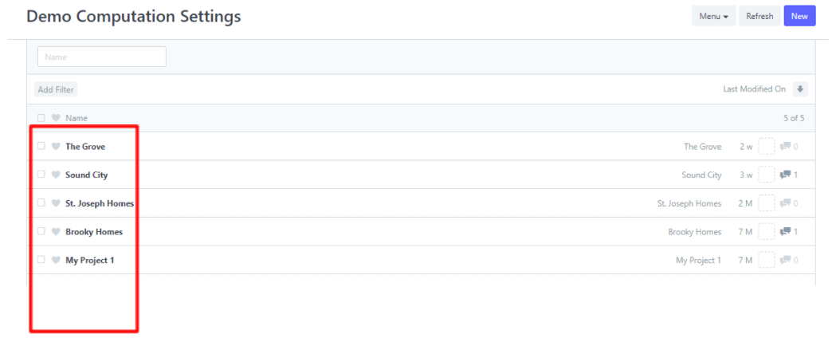This screenshot has width=836, height=338.
Task: Create a new record with New
Action: 799,16
